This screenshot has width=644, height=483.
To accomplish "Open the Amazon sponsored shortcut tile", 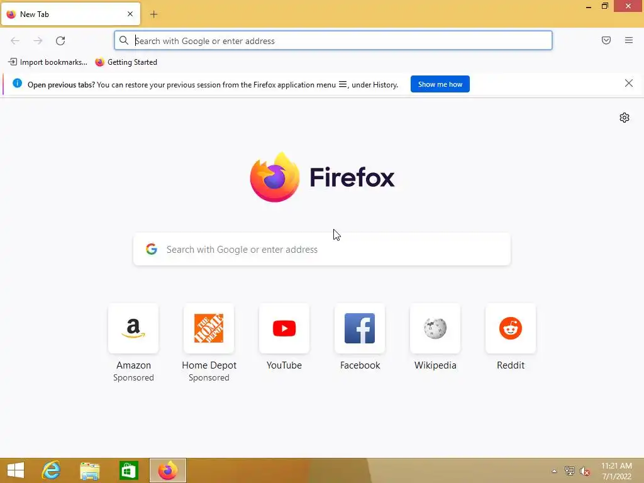I will [x=133, y=328].
